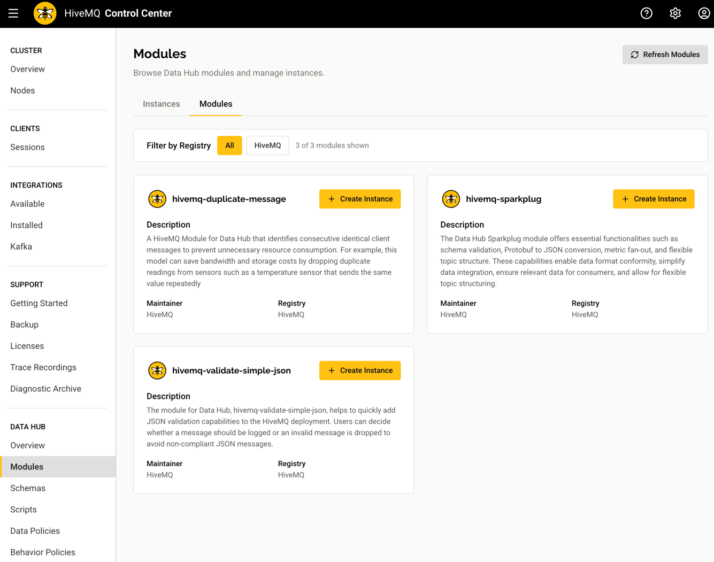The width and height of the screenshot is (714, 562).
Task: Open Sessions under Clients
Action: pos(28,147)
